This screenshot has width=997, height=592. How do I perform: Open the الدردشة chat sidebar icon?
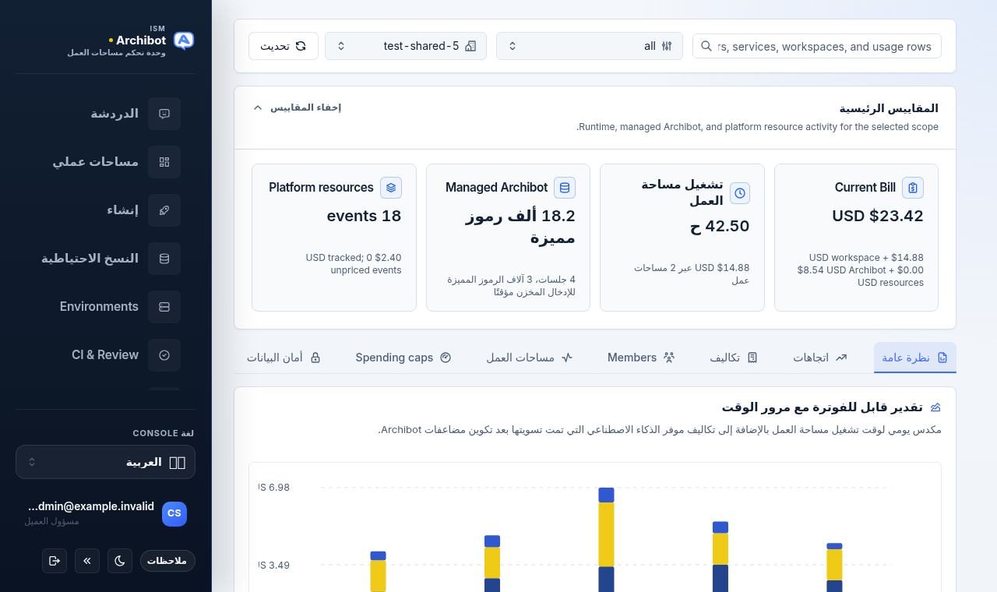pyautogui.click(x=164, y=114)
